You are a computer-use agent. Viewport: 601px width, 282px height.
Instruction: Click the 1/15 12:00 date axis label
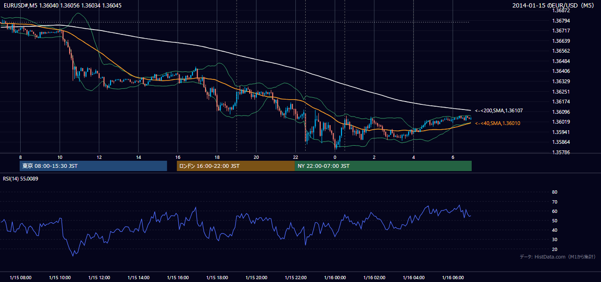(x=99, y=278)
